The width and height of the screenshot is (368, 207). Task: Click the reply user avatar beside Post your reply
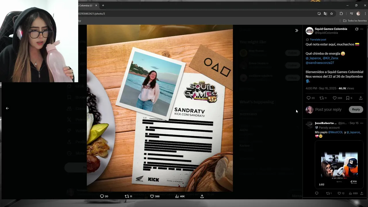pos(309,110)
